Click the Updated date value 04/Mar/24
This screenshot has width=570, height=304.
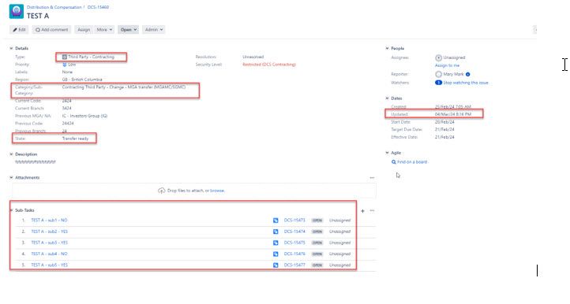453,114
